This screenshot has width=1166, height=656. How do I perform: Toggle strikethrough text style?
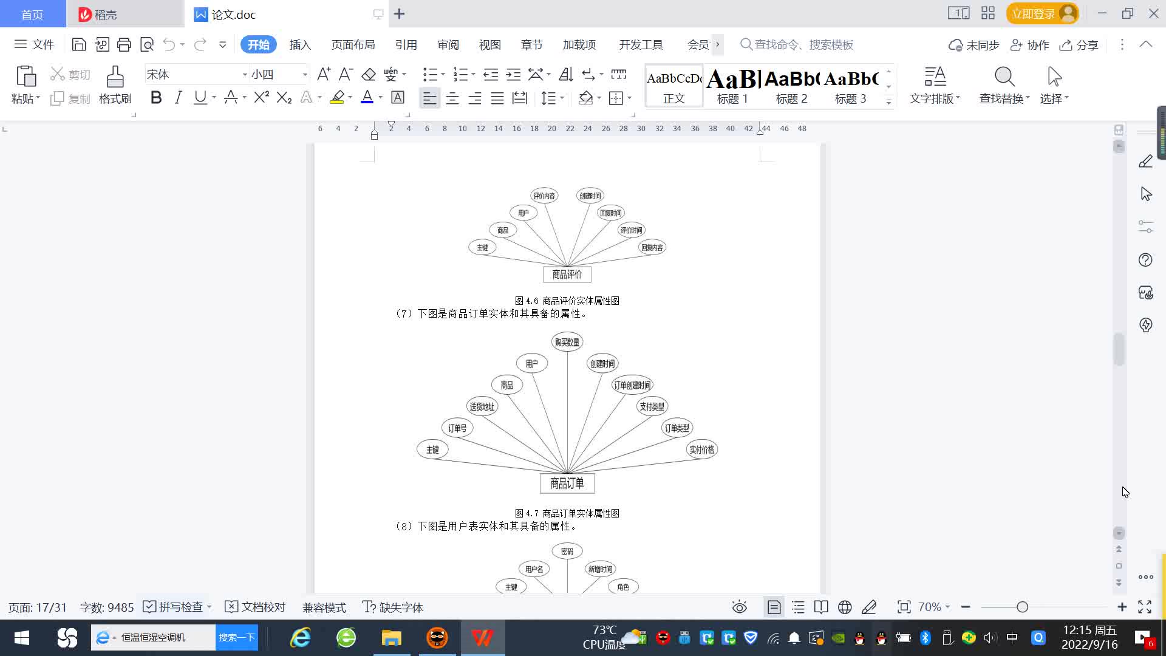231,97
